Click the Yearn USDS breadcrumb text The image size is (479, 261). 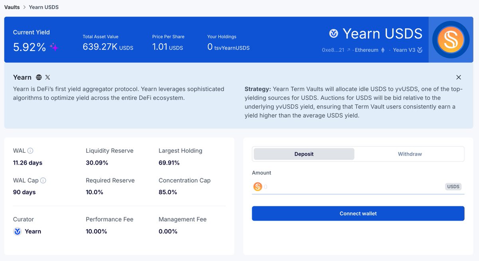pos(44,7)
